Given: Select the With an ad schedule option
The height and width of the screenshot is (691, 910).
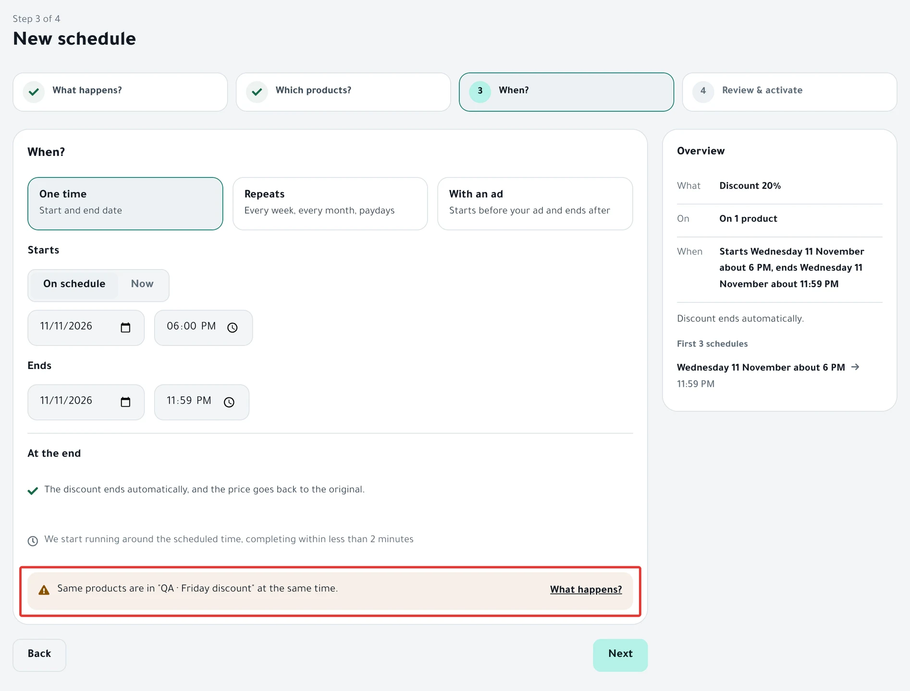Looking at the screenshot, I should tap(535, 203).
